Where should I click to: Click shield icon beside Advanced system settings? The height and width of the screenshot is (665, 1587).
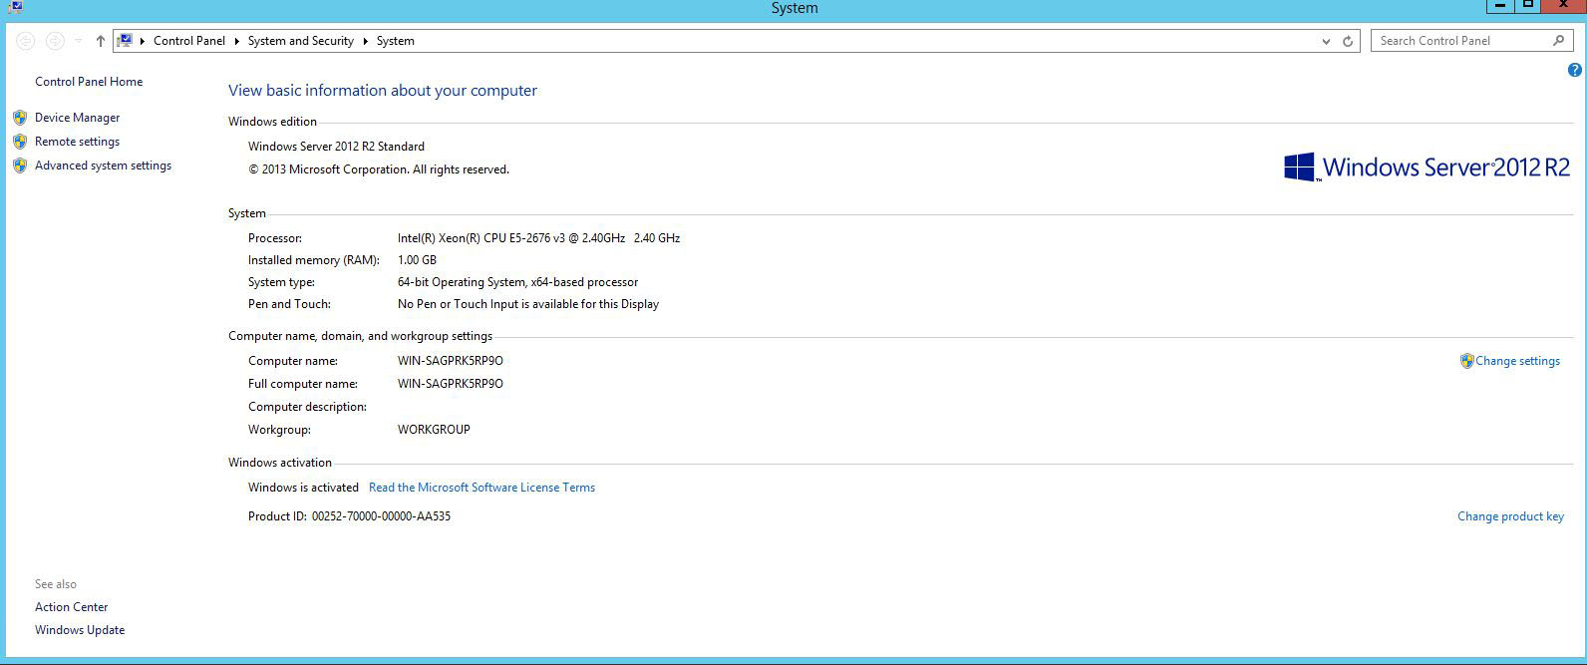click(20, 166)
